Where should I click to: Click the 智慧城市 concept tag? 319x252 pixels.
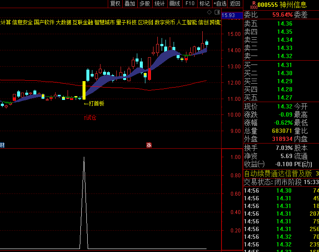coord(105,23)
